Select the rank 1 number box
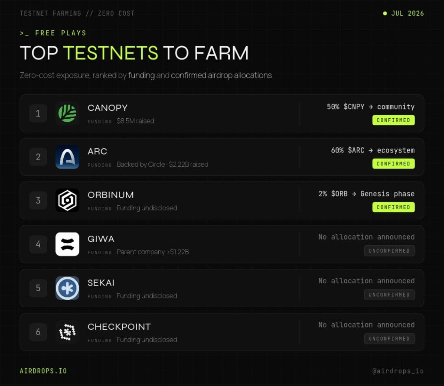The image size is (444, 386). coord(38,114)
